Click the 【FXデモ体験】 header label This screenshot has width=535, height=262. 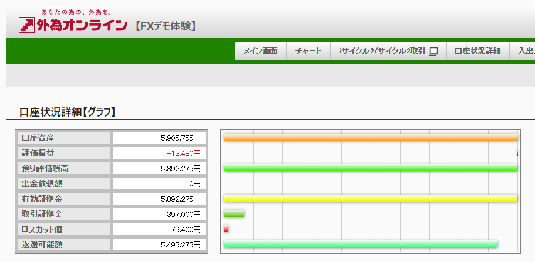pyautogui.click(x=165, y=26)
